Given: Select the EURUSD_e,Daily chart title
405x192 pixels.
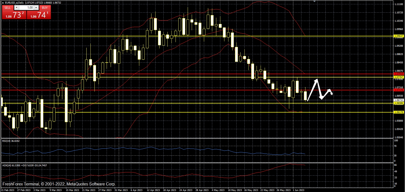Looking at the screenshot, I should tap(14, 3).
